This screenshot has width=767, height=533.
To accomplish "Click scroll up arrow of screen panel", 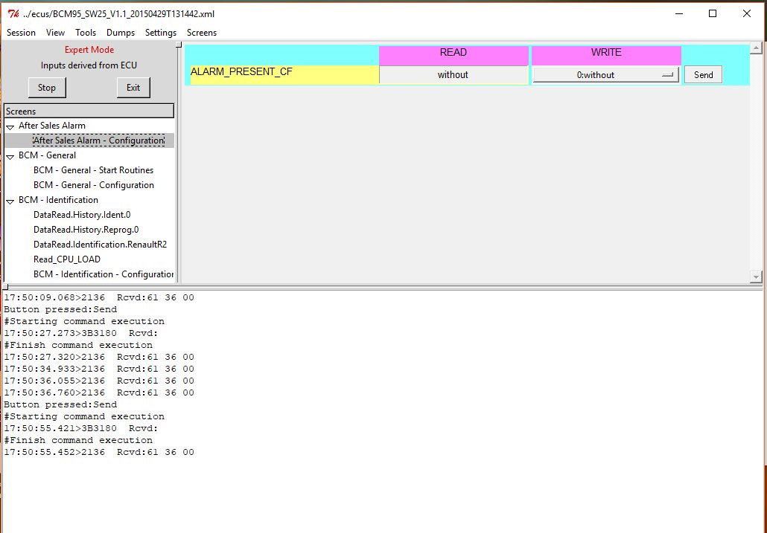I will click(x=756, y=48).
